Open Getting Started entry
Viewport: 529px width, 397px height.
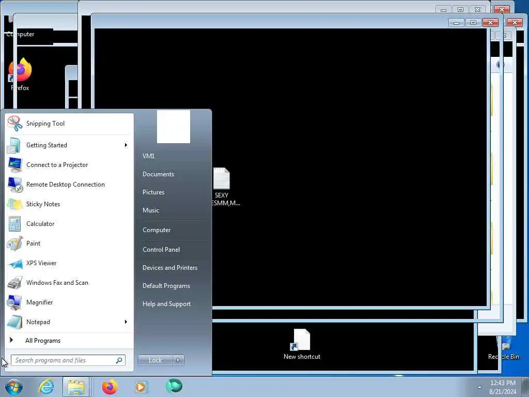(69, 145)
